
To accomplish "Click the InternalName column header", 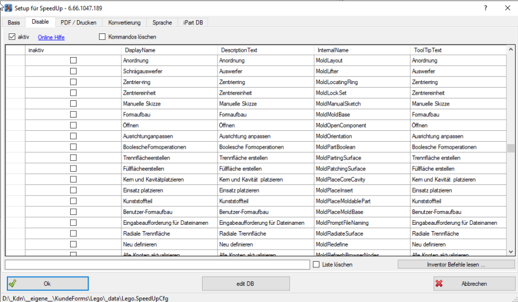I will tap(333, 50).
